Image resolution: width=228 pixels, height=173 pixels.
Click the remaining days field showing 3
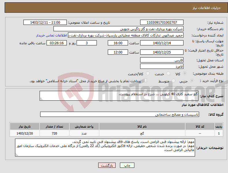click(87, 43)
